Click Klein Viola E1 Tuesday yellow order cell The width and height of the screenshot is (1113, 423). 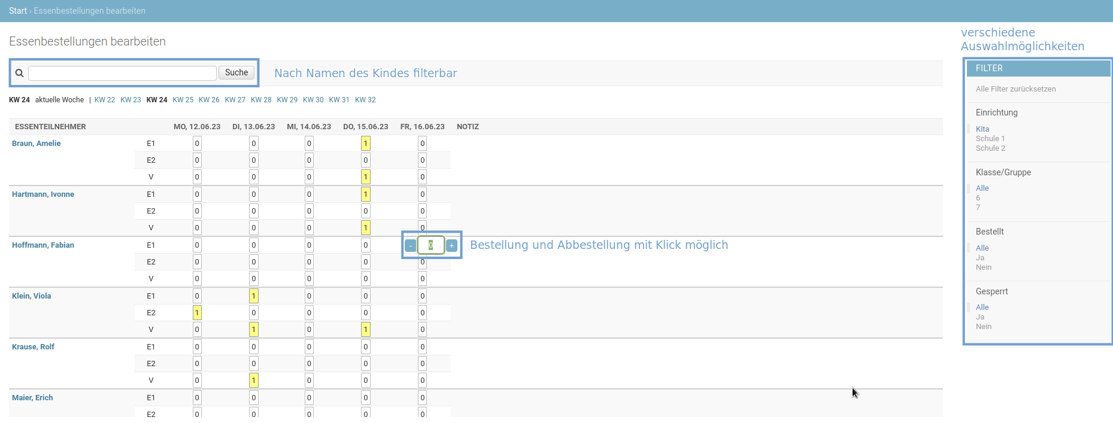click(x=254, y=296)
